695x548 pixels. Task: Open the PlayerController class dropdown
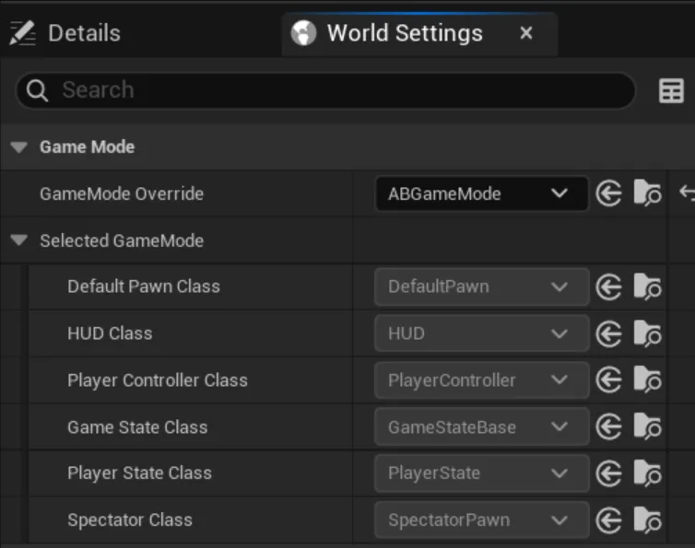click(x=481, y=380)
